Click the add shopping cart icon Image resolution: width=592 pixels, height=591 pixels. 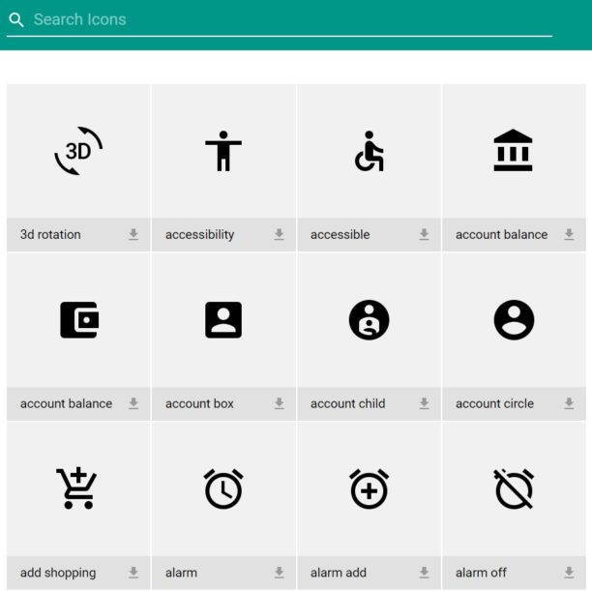pyautogui.click(x=76, y=488)
